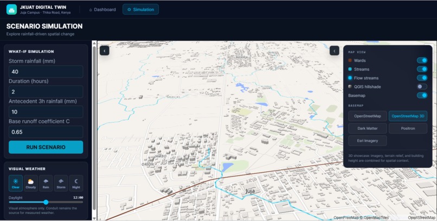The width and height of the screenshot is (437, 221).
Task: Click the sidebar vertical scrollbar
Action: pos(94,128)
